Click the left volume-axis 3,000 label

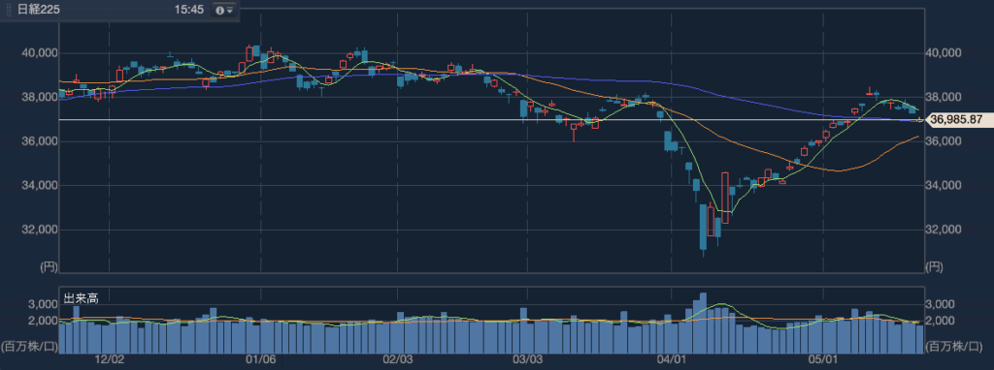(x=43, y=305)
